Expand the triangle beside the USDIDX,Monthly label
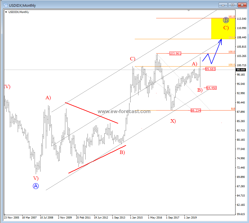 pyautogui.click(x=6, y=12)
